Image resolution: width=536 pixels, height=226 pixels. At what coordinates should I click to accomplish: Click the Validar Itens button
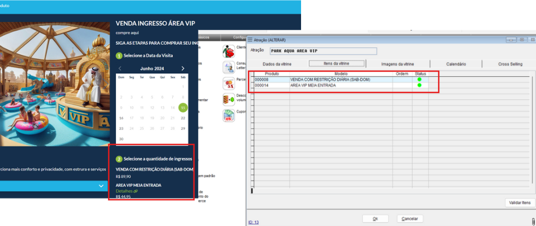pos(519,203)
